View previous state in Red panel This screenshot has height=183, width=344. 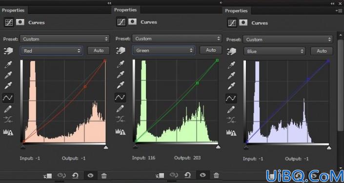click(x=61, y=175)
